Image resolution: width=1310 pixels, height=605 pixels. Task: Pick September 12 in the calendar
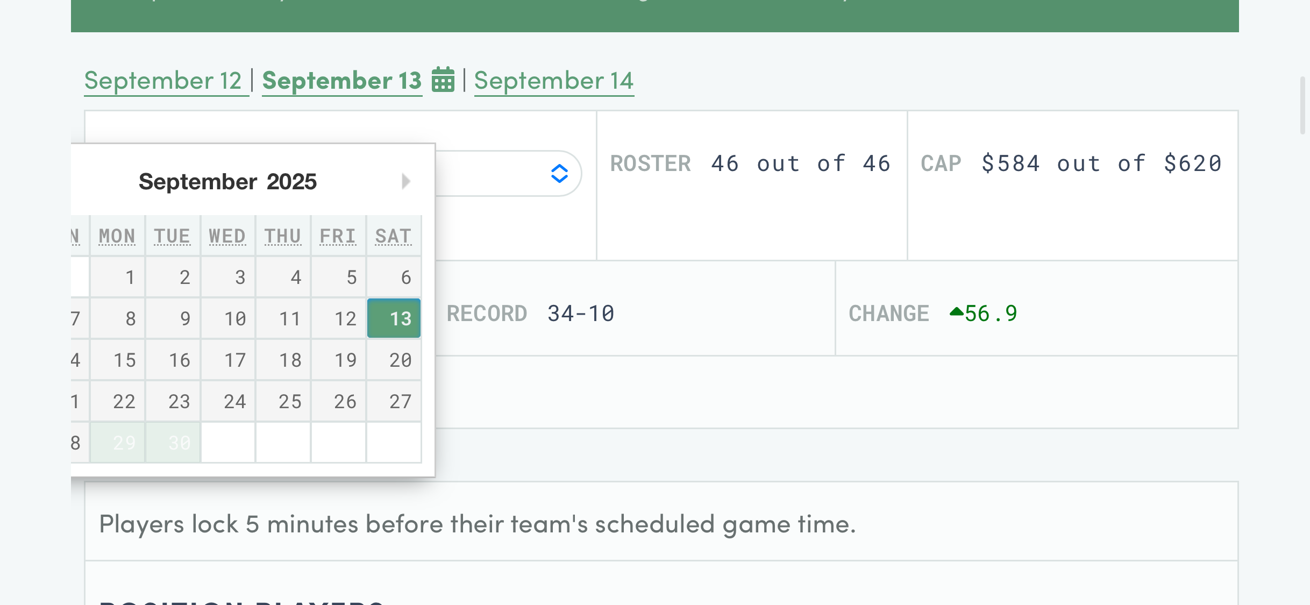click(339, 318)
